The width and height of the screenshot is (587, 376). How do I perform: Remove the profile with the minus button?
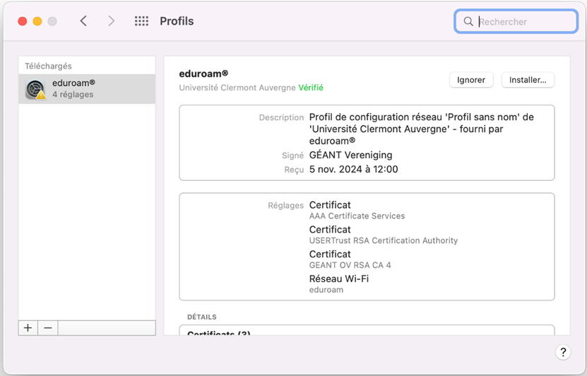(x=48, y=328)
